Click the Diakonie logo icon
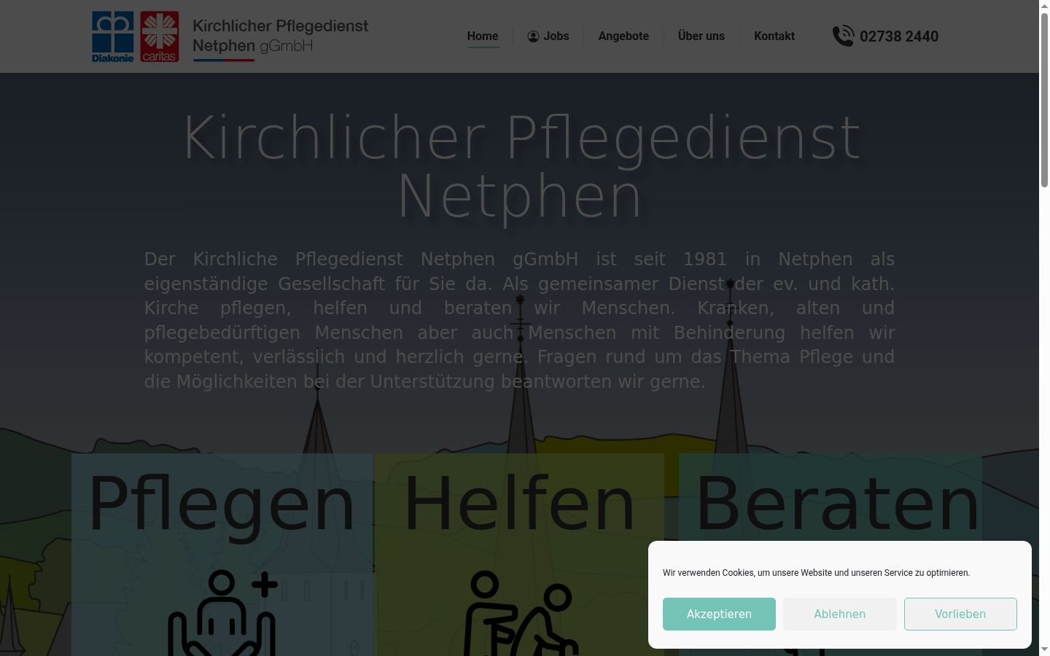 (x=113, y=36)
